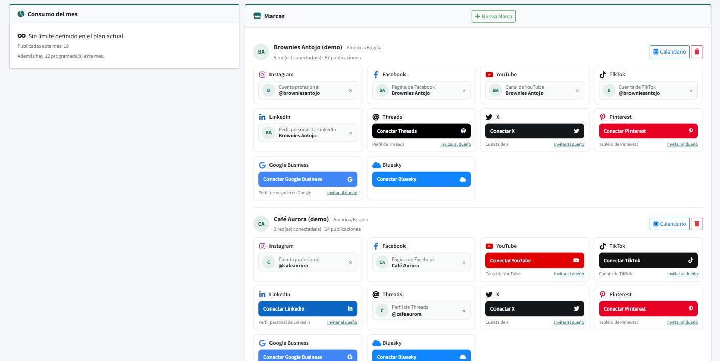The height and width of the screenshot is (361, 720).
Task: Remove Brownies Antojo LinkedIn profile
Action: pos(350,133)
